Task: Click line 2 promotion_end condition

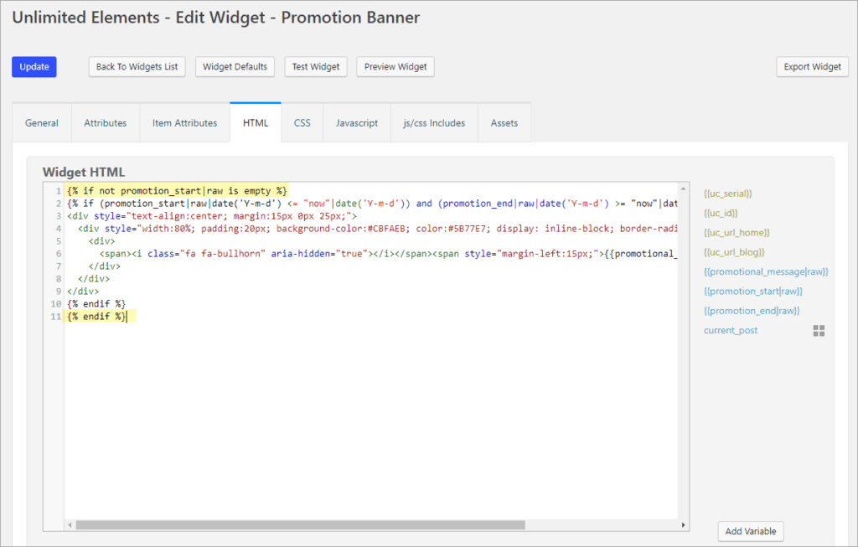Action: [x=557, y=204]
